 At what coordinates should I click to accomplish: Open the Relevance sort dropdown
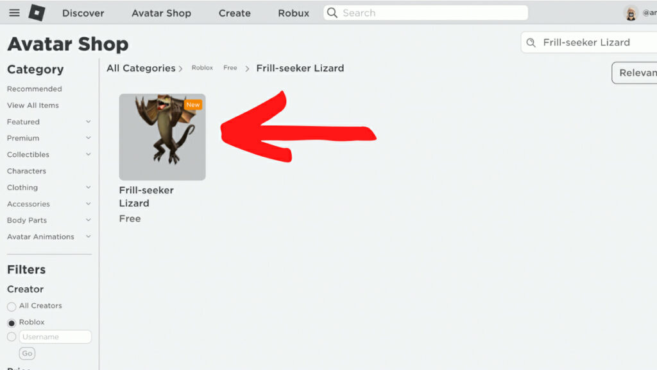(635, 73)
